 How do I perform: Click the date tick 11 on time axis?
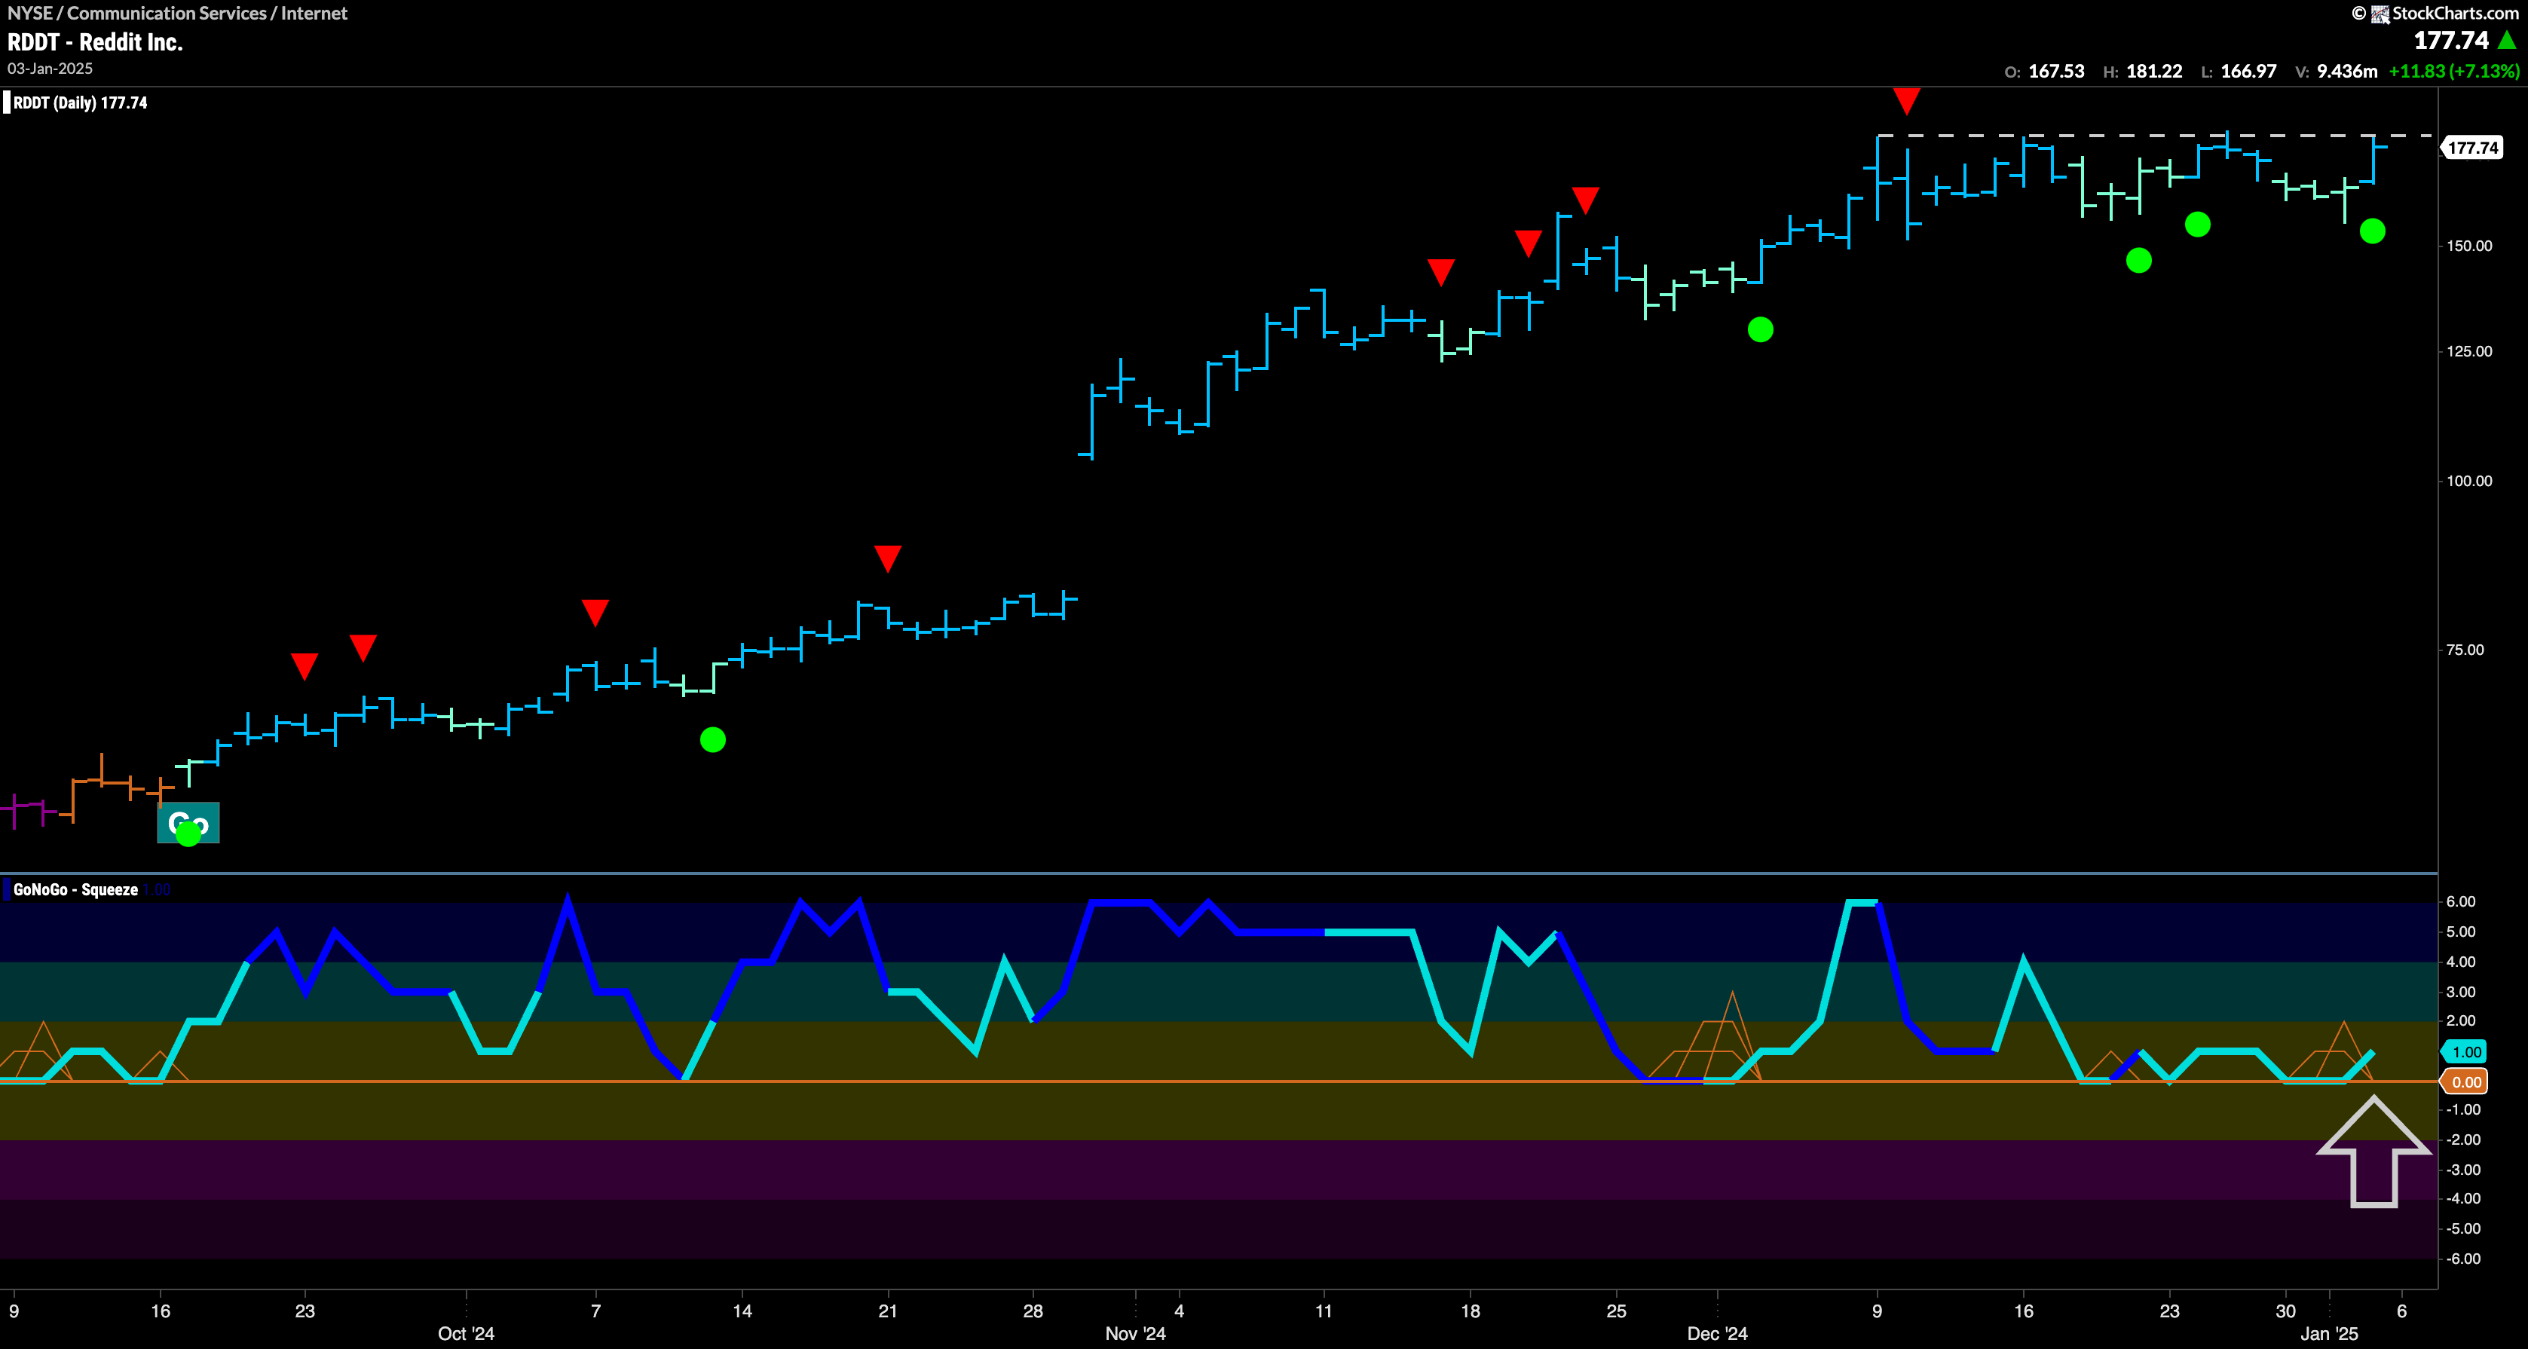click(x=1324, y=1311)
